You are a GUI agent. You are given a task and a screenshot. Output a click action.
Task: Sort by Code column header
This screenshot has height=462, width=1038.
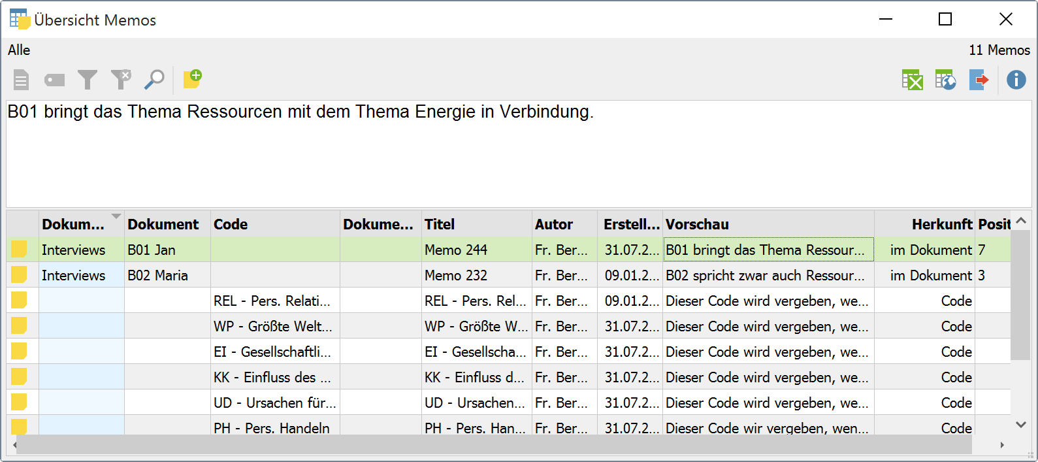pos(275,224)
